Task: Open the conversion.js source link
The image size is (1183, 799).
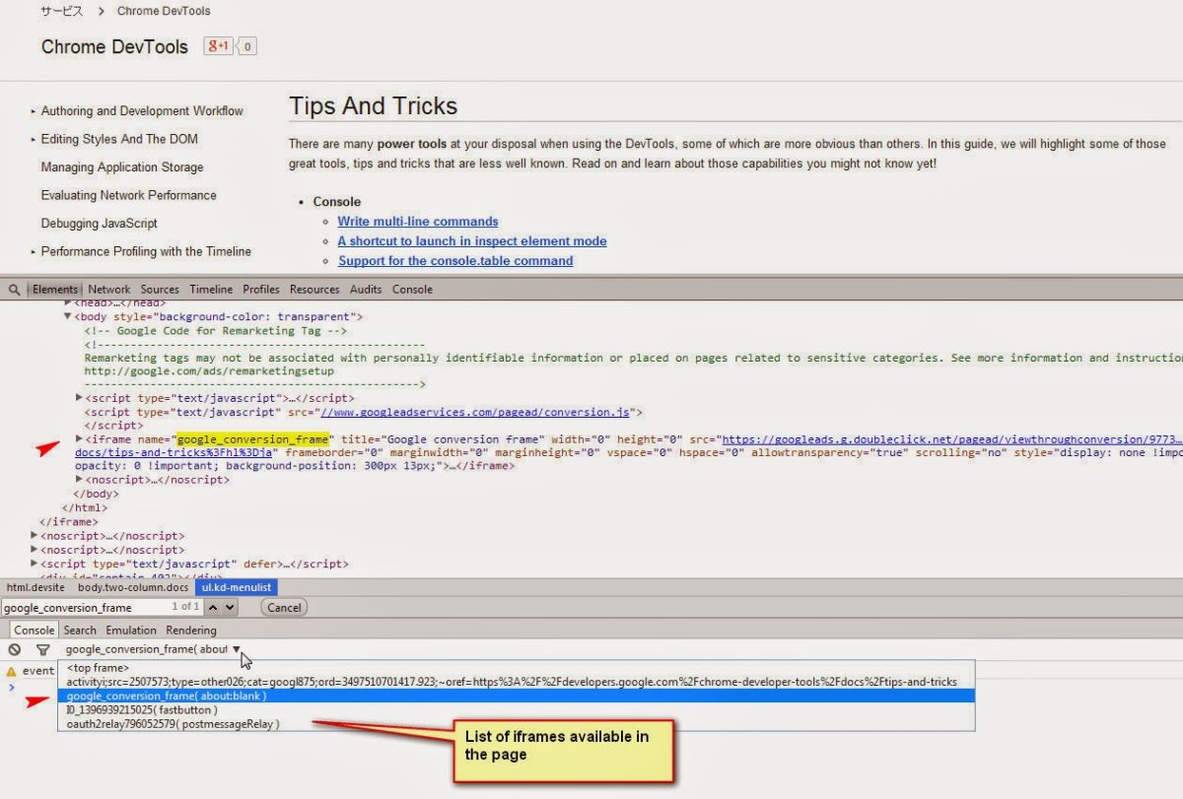Action: tap(475, 412)
